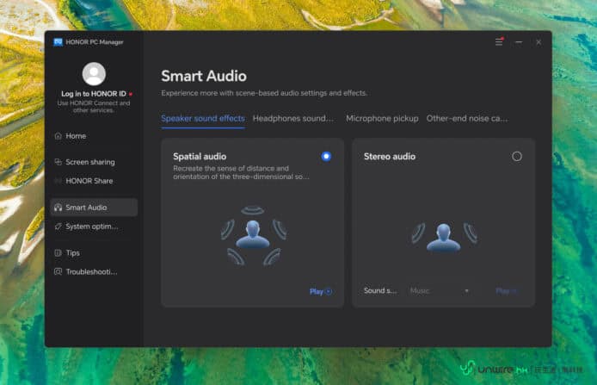This screenshot has width=597, height=385.
Task: Open the hamburger menu in title bar
Action: coord(499,41)
